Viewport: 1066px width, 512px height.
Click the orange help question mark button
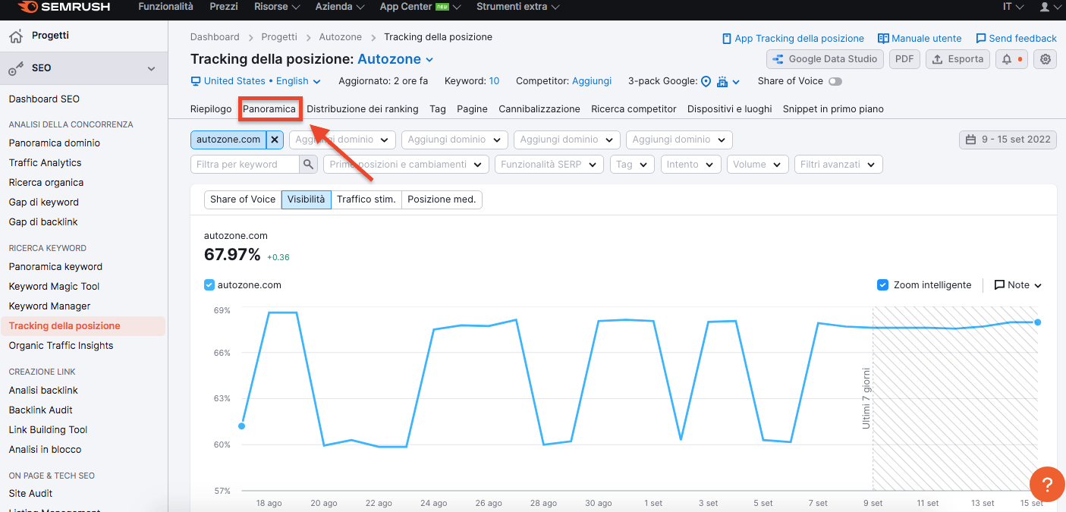(x=1046, y=485)
